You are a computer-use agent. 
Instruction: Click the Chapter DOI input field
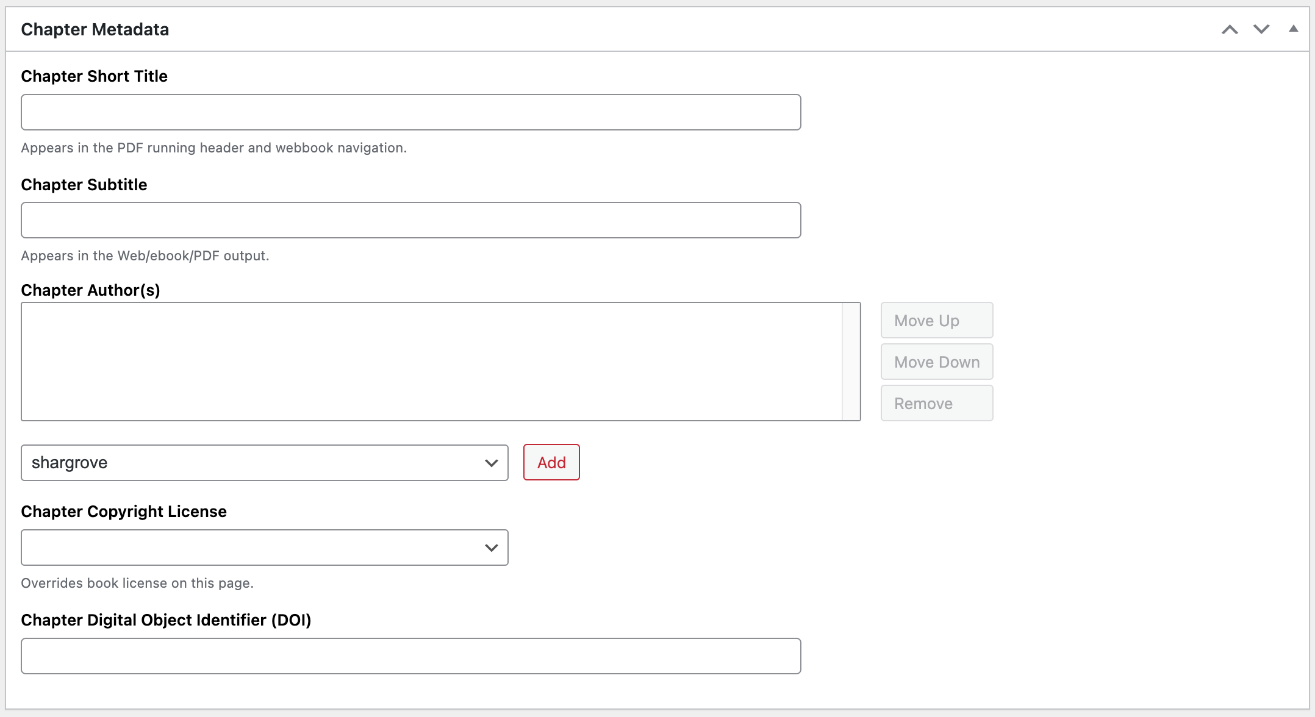(x=410, y=656)
